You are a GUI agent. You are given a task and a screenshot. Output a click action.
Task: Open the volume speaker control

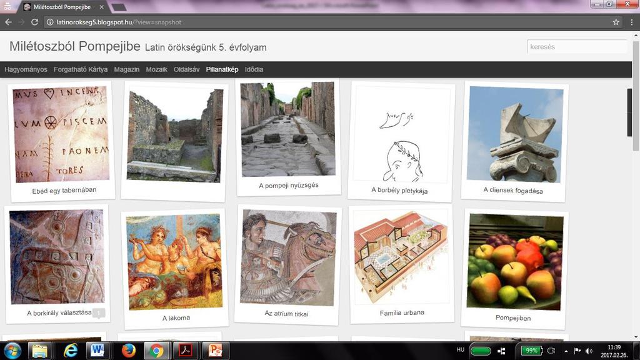pos(589,351)
